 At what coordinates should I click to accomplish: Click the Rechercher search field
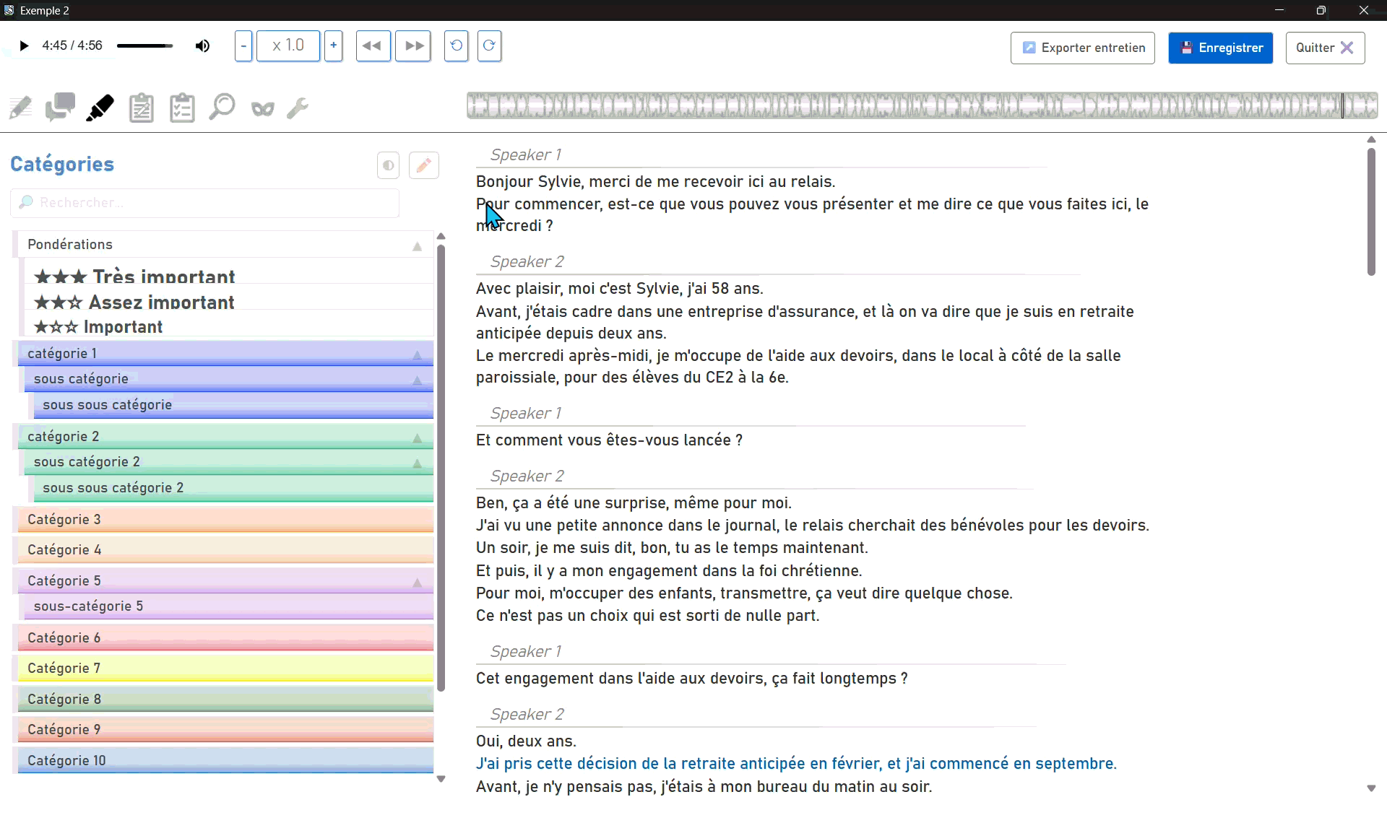tap(205, 203)
